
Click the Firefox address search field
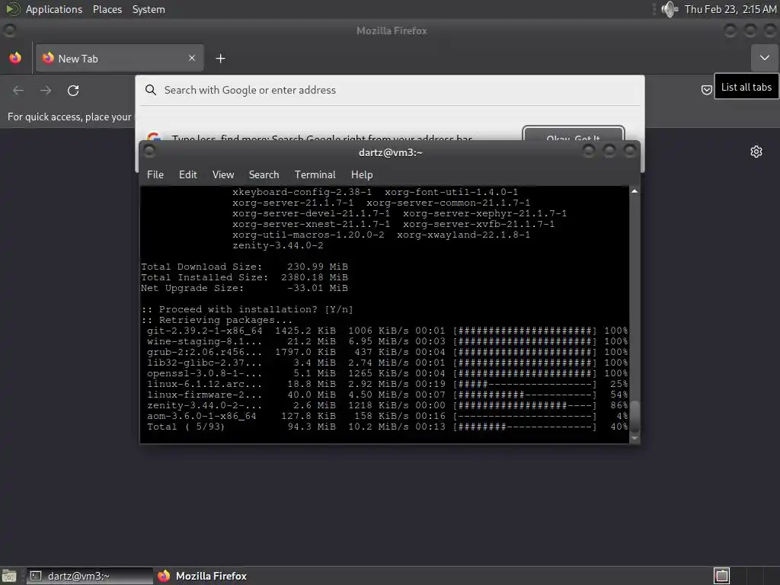pos(390,90)
